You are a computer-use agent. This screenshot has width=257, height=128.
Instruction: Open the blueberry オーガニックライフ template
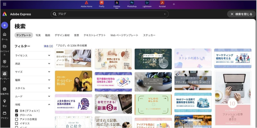click(153, 82)
